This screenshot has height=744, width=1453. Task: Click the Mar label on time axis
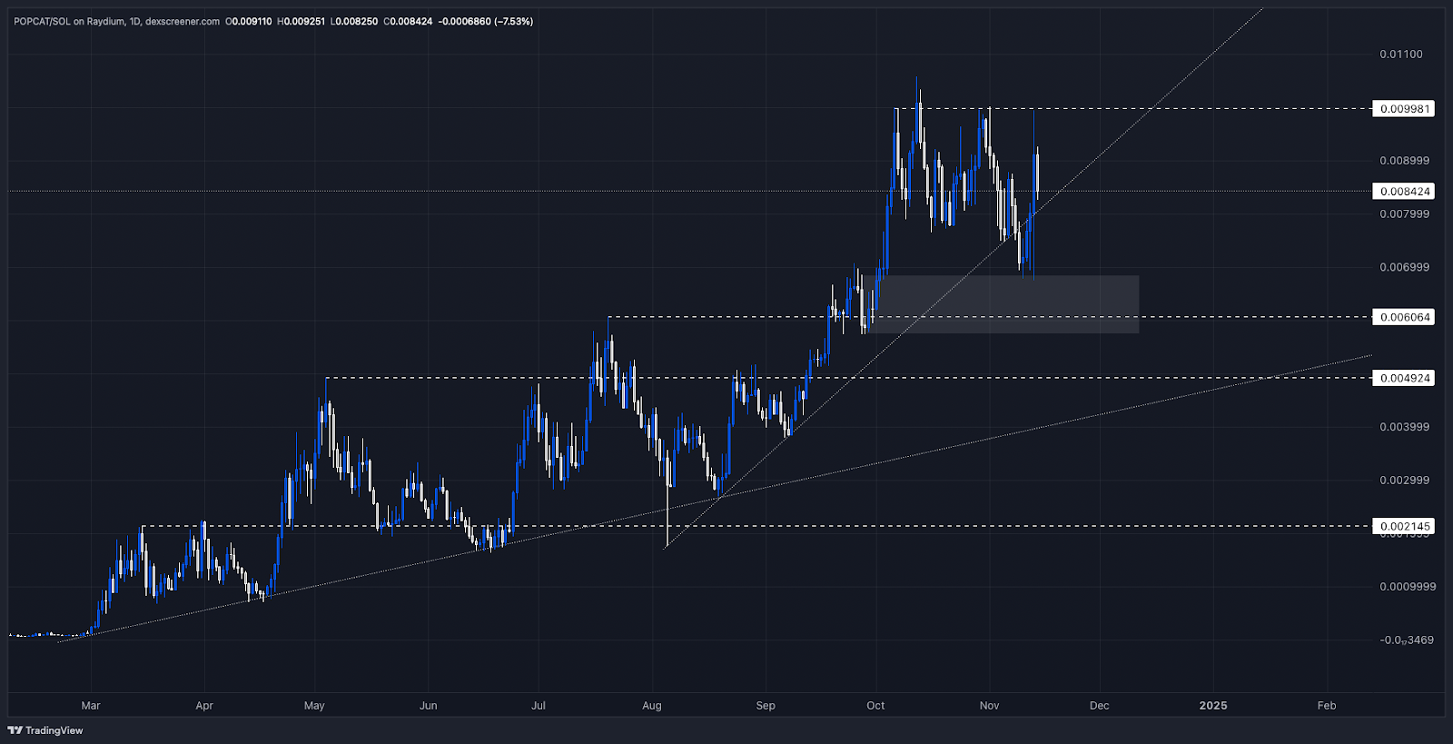coord(91,706)
